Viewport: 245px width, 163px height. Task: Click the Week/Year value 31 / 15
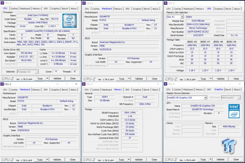point(234,35)
